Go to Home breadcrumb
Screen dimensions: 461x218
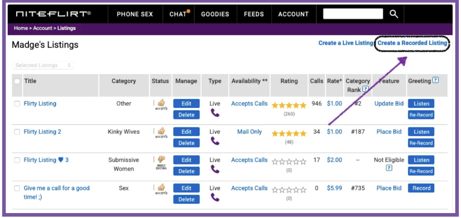21,28
